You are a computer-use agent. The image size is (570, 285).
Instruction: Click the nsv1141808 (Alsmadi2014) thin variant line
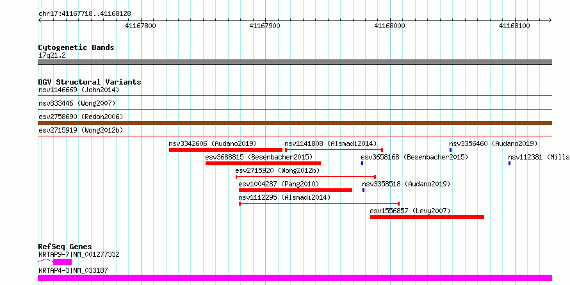click(x=334, y=150)
